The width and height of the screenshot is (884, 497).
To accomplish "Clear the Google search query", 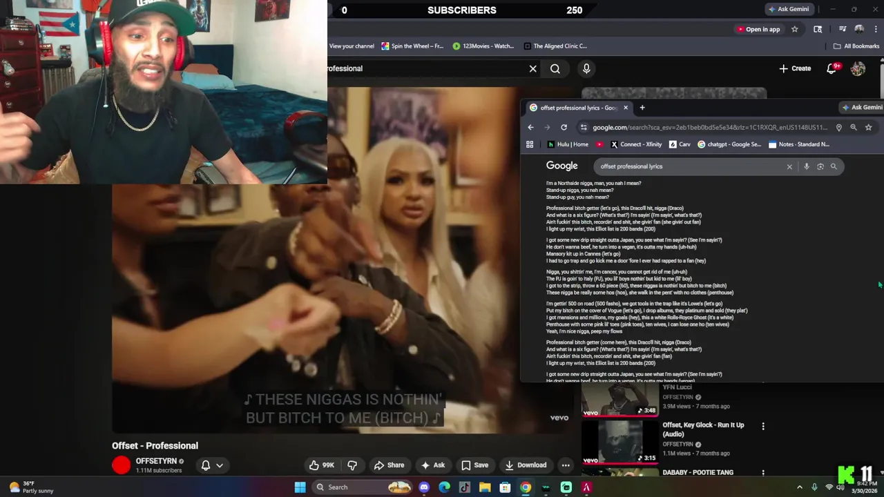I will (789, 166).
